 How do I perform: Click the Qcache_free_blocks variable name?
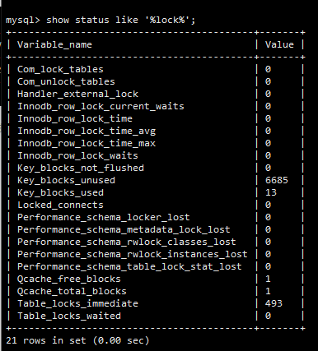click(69, 279)
